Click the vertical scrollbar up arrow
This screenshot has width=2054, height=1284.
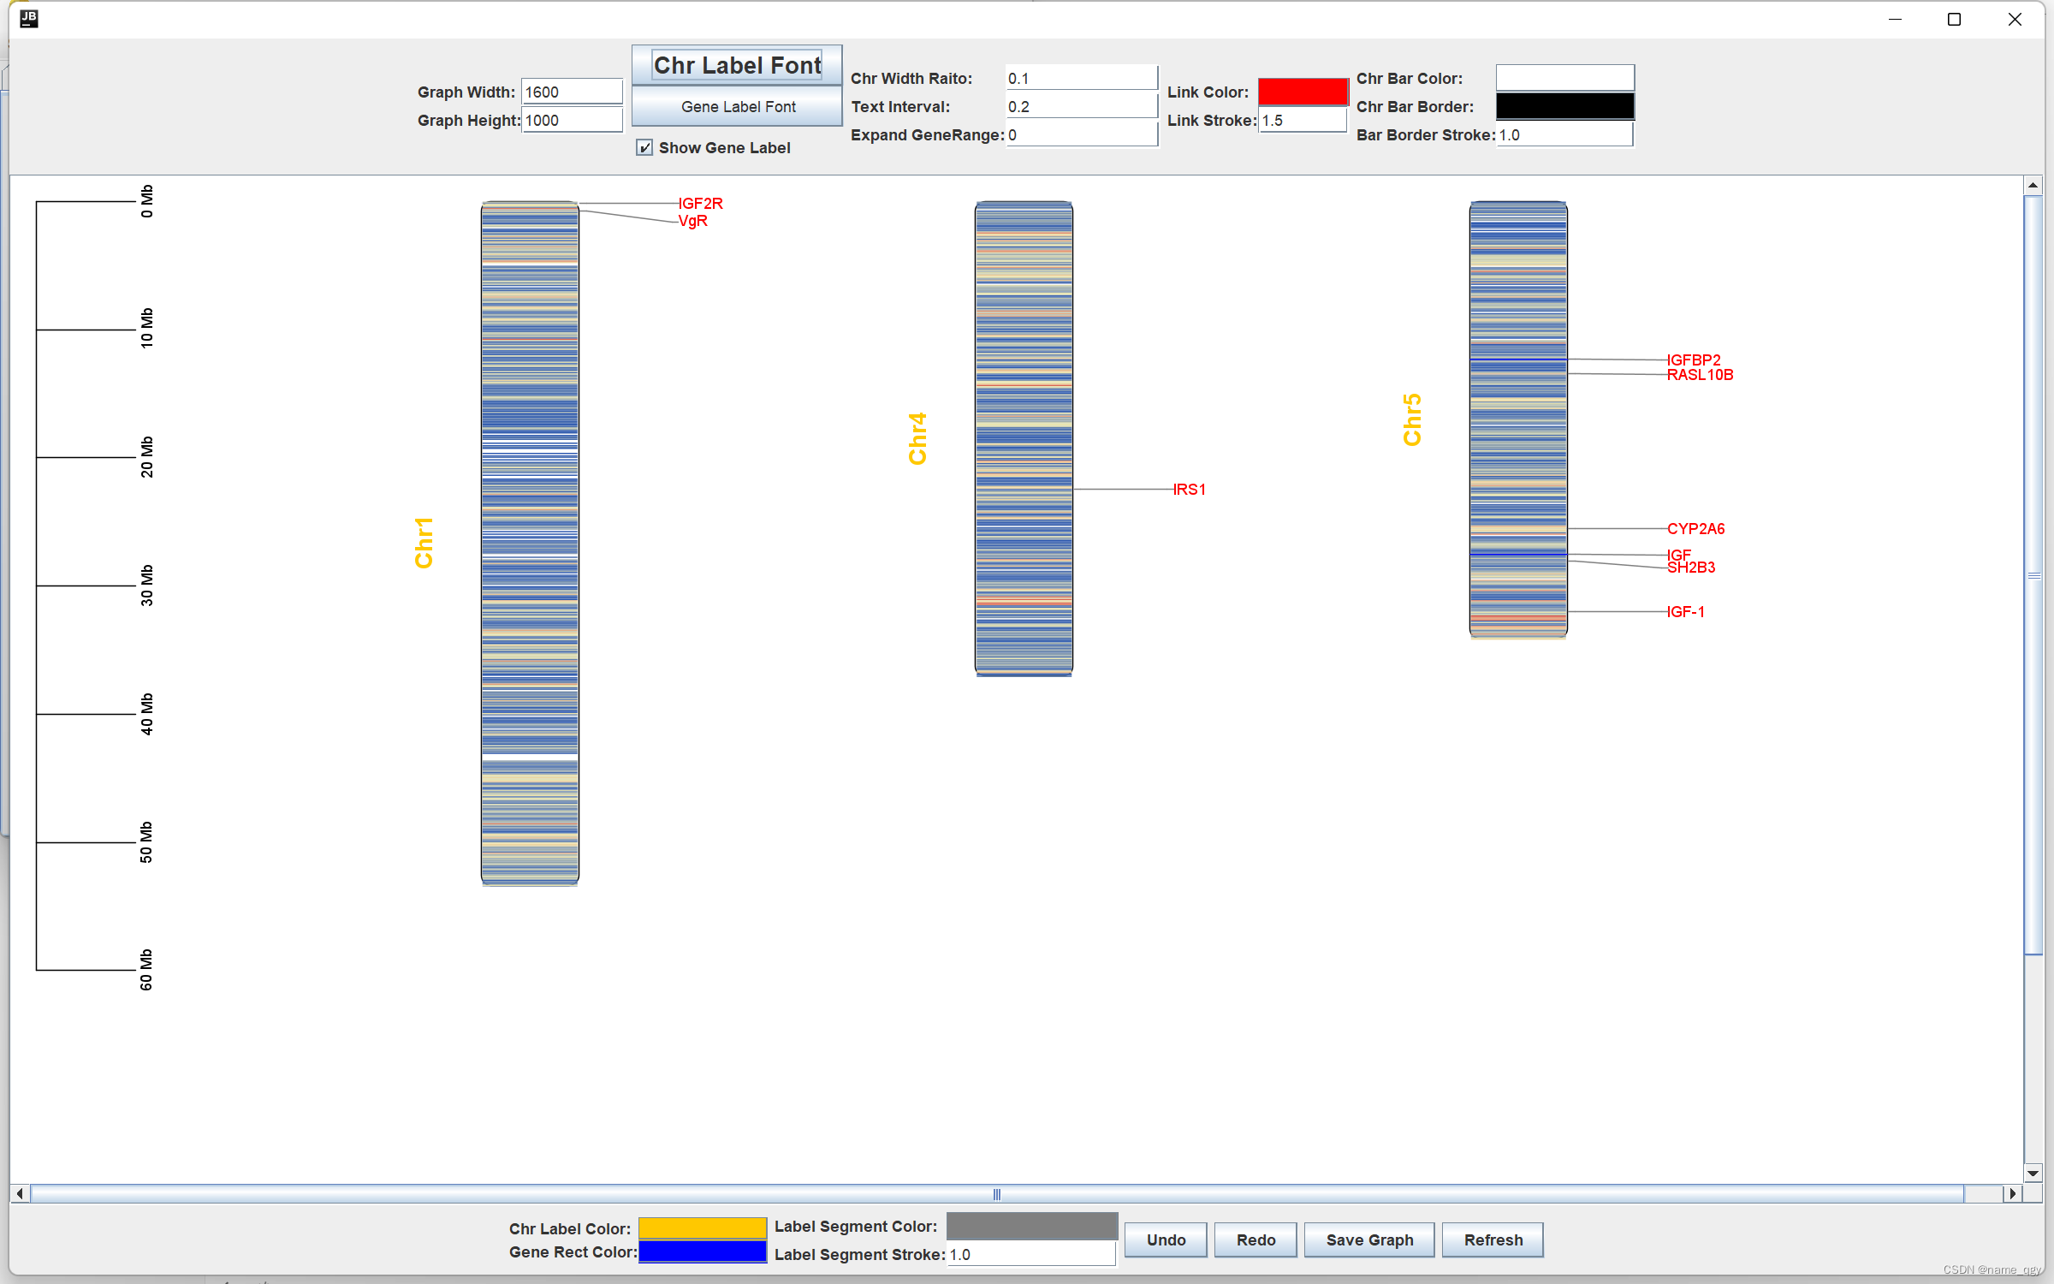click(2033, 185)
